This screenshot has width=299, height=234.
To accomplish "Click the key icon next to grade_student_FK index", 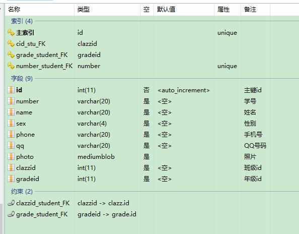I will (11, 54).
